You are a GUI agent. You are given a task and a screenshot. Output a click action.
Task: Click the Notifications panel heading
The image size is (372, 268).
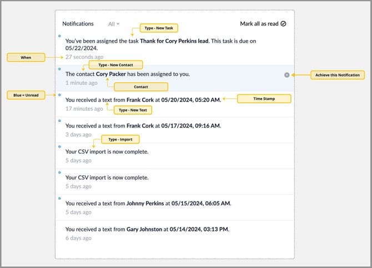click(78, 24)
